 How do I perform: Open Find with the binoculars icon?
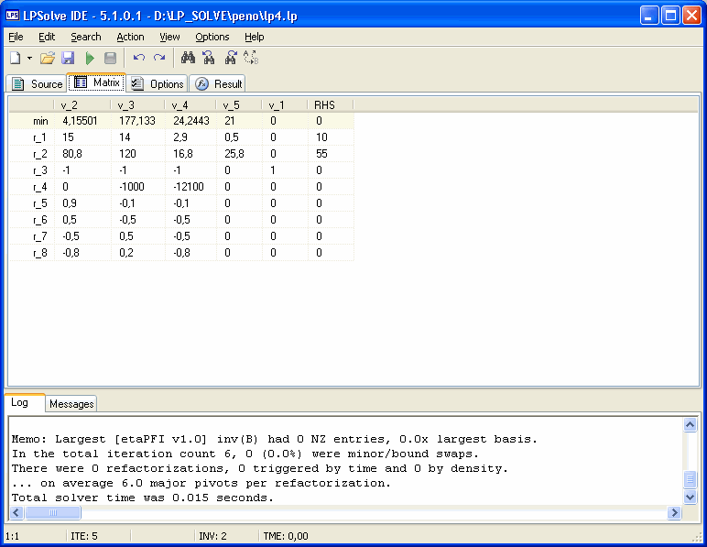pos(188,58)
